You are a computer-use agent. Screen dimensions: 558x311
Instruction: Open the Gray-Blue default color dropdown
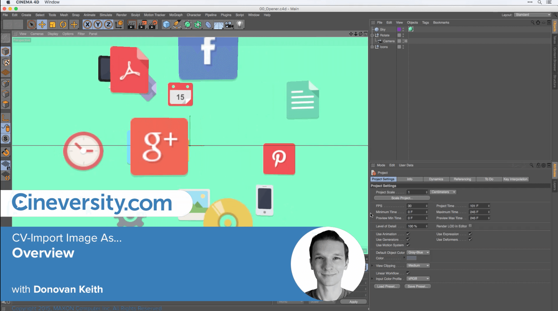(x=418, y=252)
